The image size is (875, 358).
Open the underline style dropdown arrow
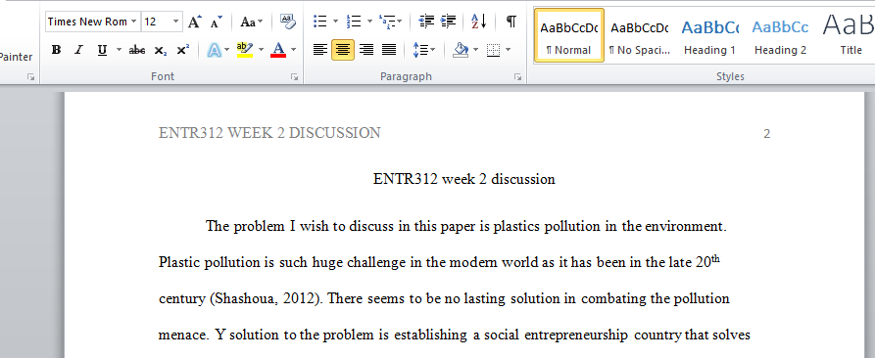coord(119,50)
